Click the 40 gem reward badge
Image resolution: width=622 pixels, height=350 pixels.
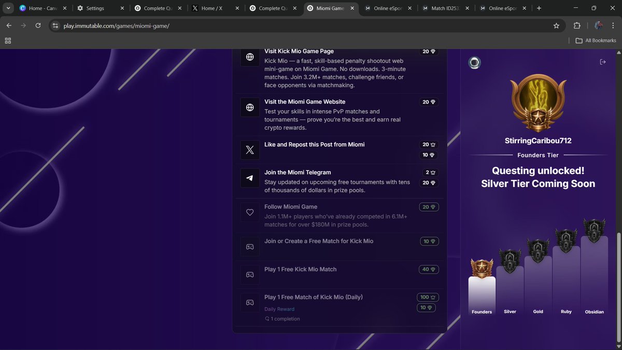[429, 269]
